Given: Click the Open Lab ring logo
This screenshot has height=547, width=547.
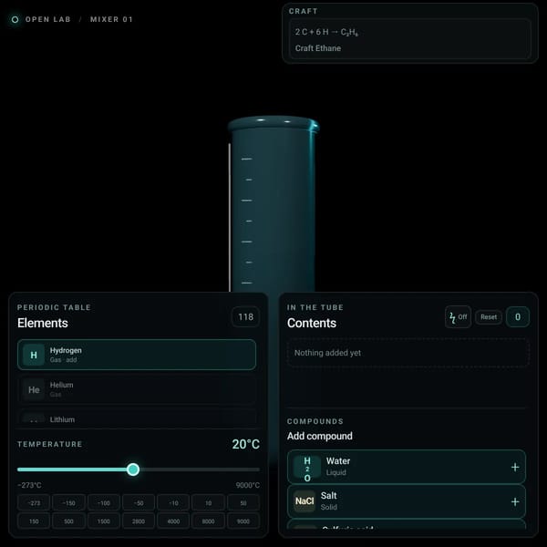Looking at the screenshot, I should coord(15,19).
